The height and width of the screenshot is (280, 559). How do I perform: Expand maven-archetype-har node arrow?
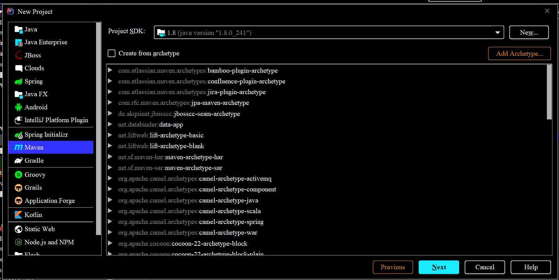click(110, 157)
